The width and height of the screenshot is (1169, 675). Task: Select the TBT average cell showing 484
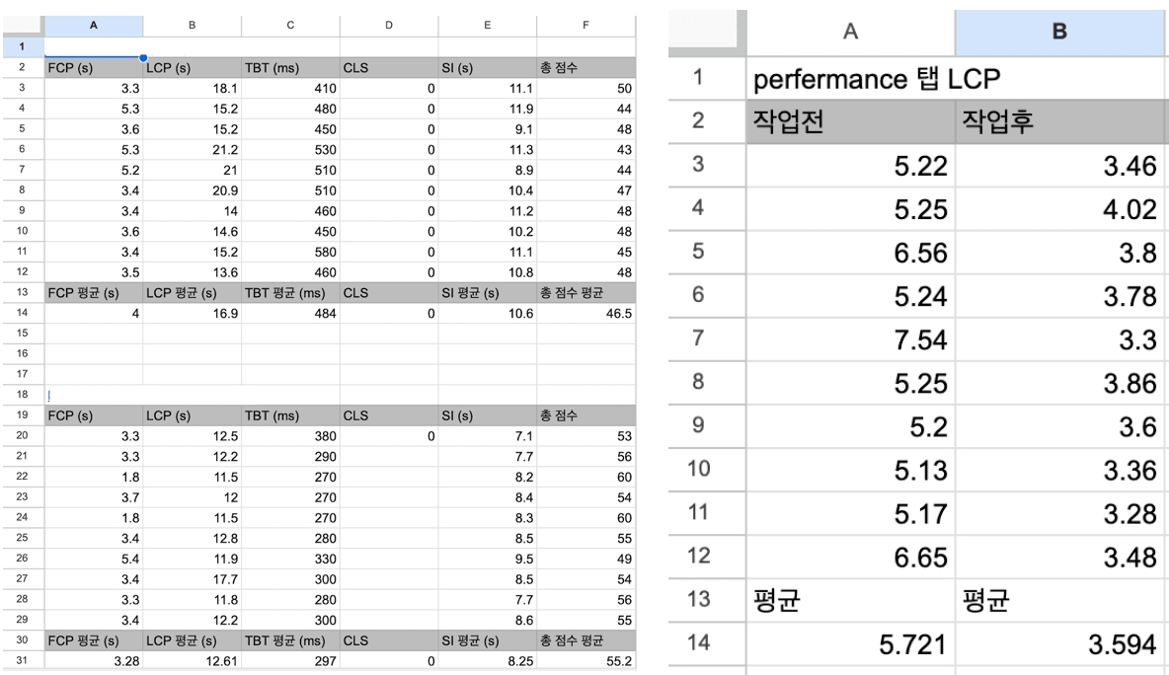290,314
